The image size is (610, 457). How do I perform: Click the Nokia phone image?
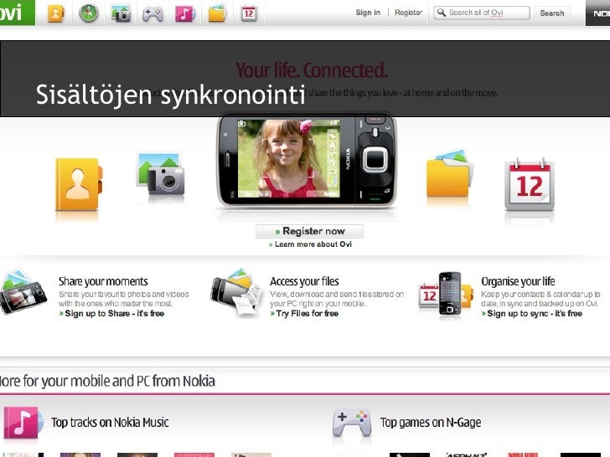coord(306,161)
